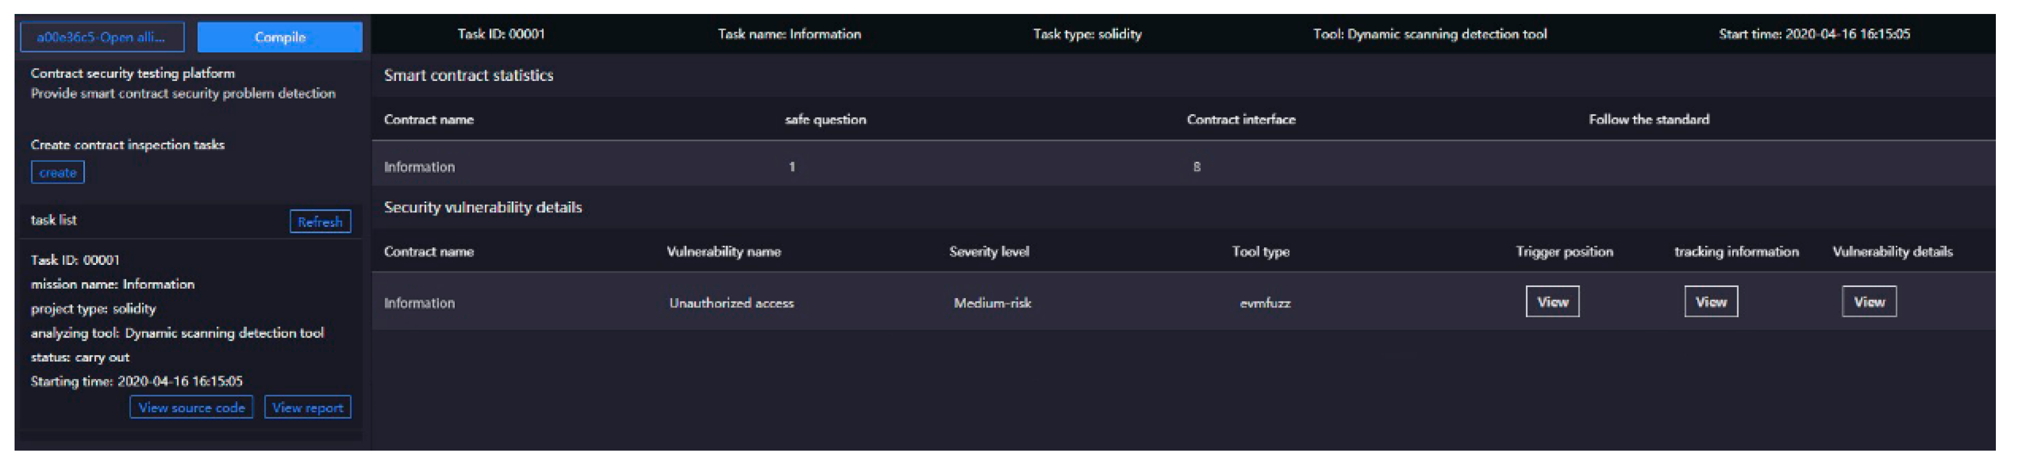The image size is (2018, 464).
Task: Select the Information row in contract statistics
Action: point(419,167)
